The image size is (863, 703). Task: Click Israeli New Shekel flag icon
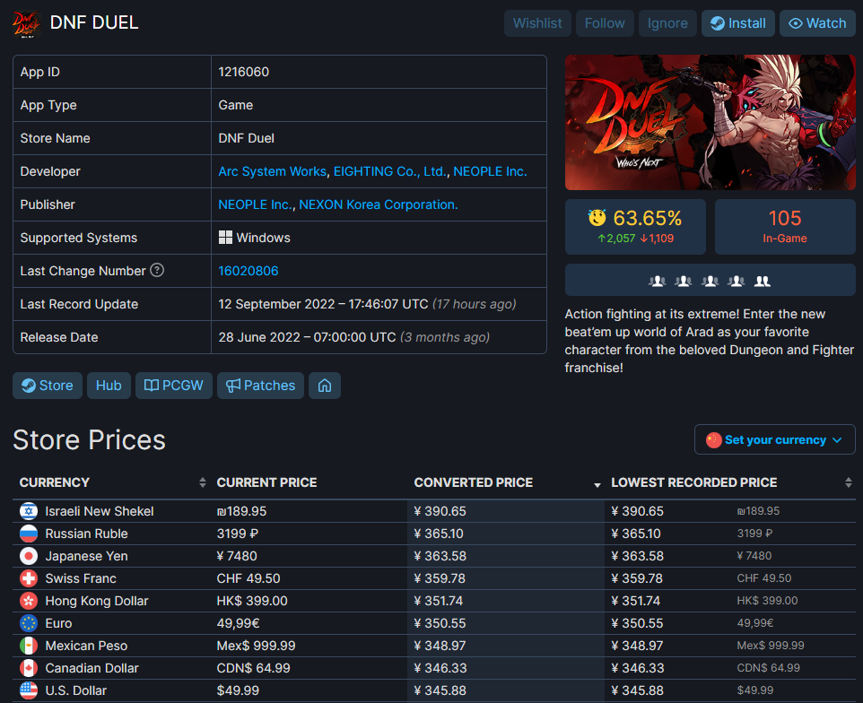coord(29,511)
